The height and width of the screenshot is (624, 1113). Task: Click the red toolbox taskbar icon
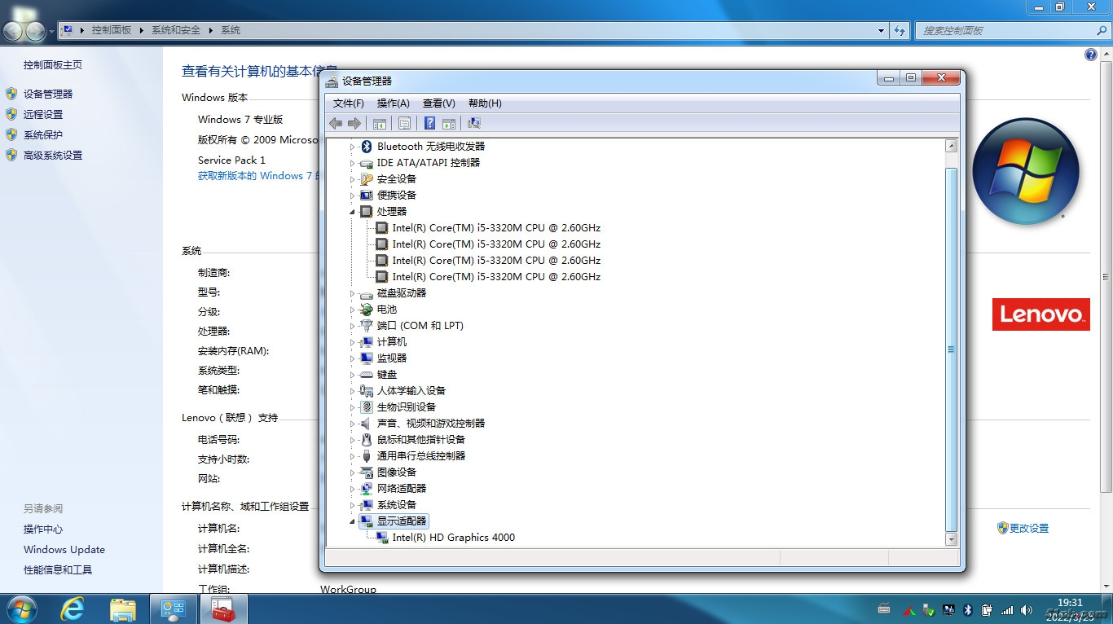coord(222,609)
